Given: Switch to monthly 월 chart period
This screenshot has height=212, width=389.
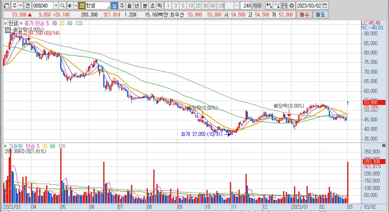Looking at the screenshot, I should [x=129, y=6].
